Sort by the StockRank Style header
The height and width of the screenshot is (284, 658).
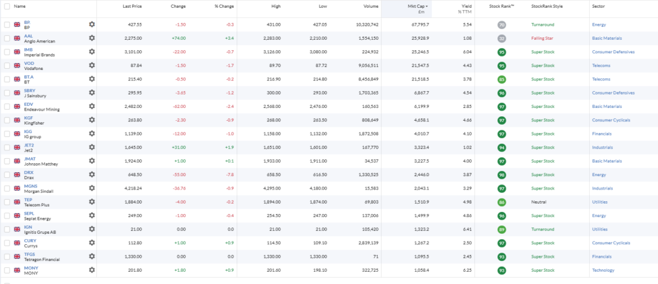click(546, 6)
